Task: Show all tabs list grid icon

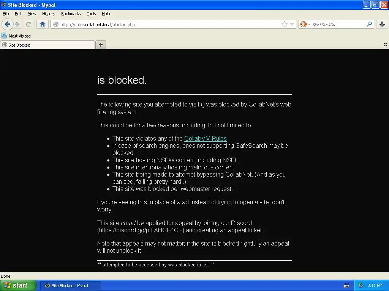Action: point(385,45)
